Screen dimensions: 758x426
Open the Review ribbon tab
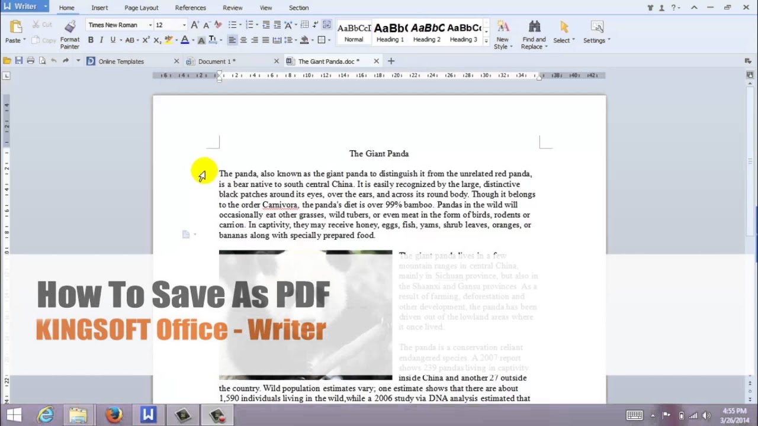[233, 8]
